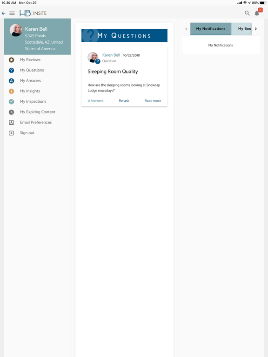Click Read more on the question card

tap(153, 100)
